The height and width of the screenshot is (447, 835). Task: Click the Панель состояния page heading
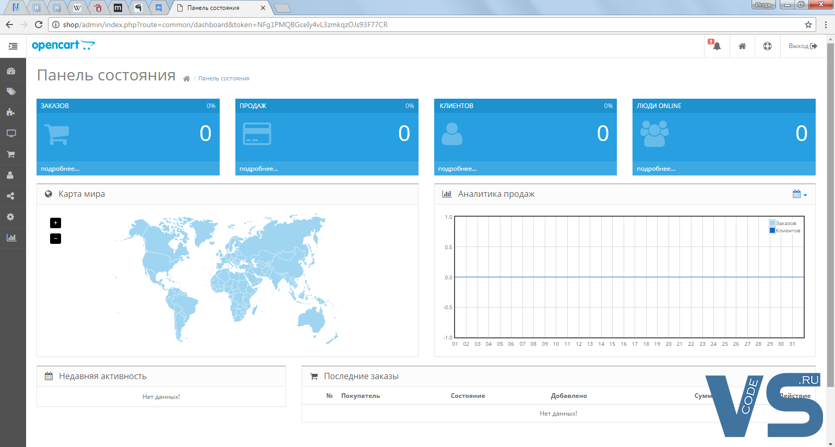106,75
